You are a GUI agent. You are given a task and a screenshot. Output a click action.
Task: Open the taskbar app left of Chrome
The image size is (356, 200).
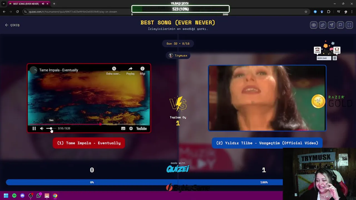click(47, 196)
